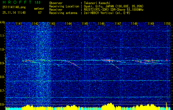Click the red echo spike near 1150

click(x=166, y=60)
